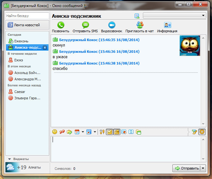Click sender name link at 15:46:35
The height and width of the screenshot is (179, 212).
(x=99, y=40)
